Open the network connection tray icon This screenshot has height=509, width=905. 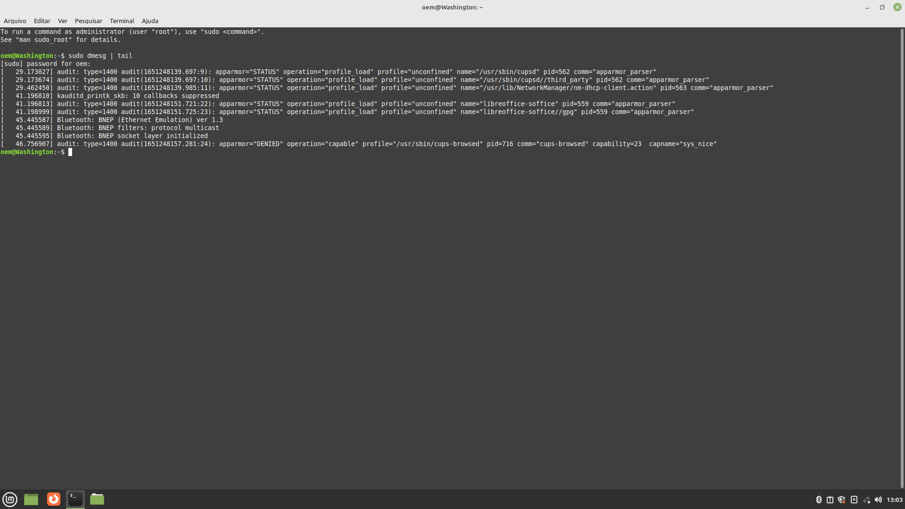coord(866,500)
